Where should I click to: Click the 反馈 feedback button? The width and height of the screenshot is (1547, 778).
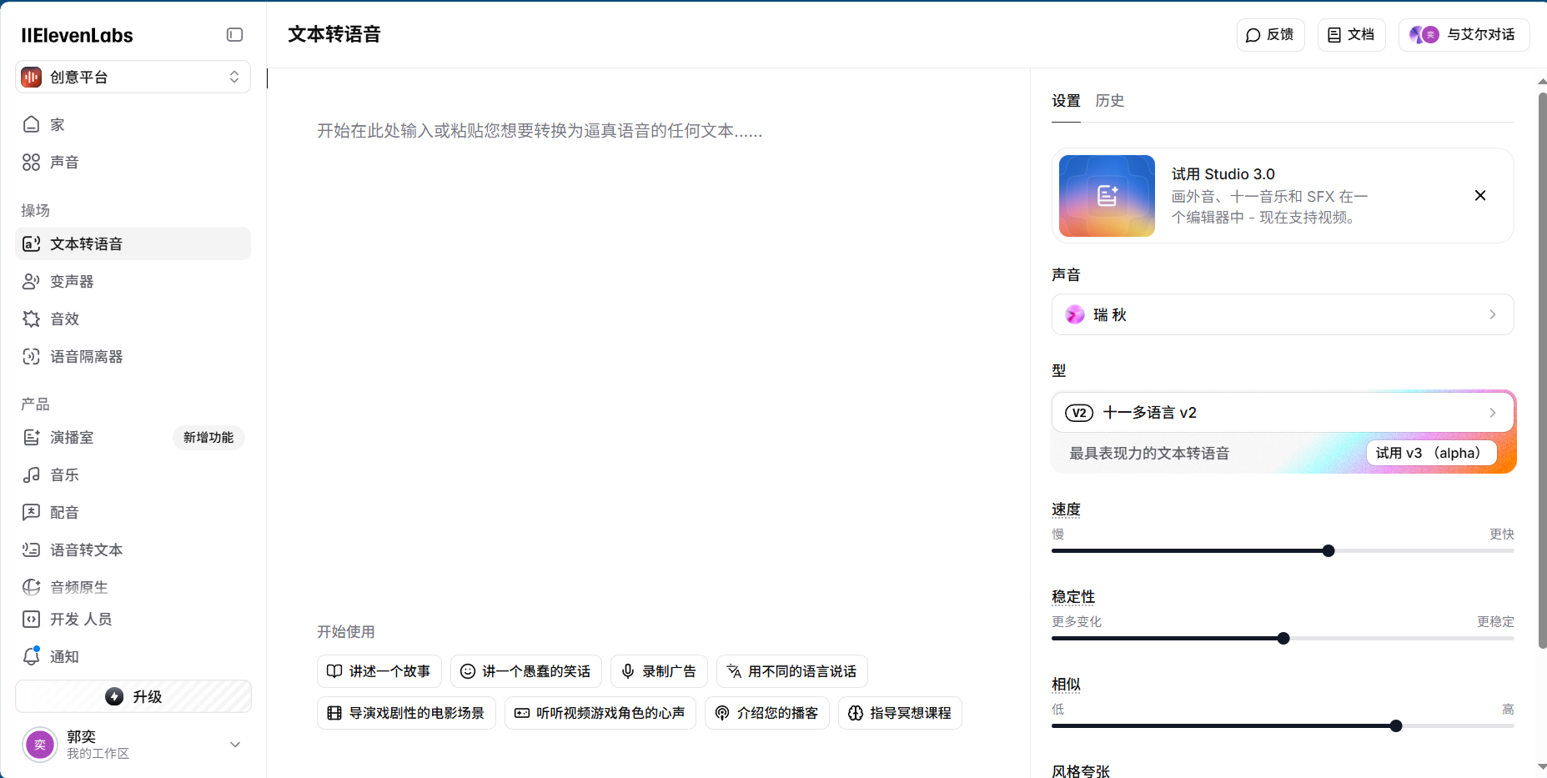point(1270,35)
